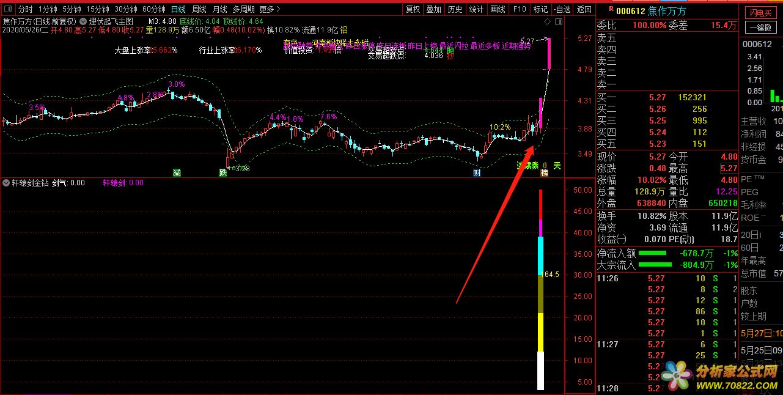Click the 卖五 ask row

pyautogui.click(x=667, y=38)
